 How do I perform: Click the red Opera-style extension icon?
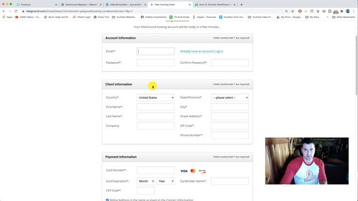coord(300,11)
